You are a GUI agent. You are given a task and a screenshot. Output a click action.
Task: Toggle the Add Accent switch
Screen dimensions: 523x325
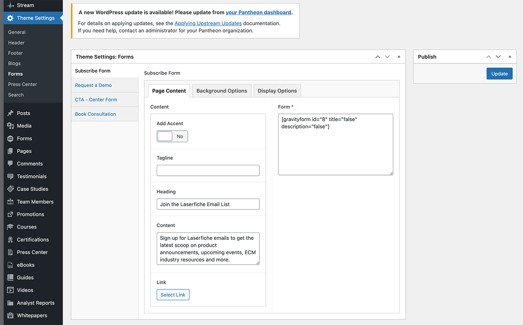tap(172, 136)
